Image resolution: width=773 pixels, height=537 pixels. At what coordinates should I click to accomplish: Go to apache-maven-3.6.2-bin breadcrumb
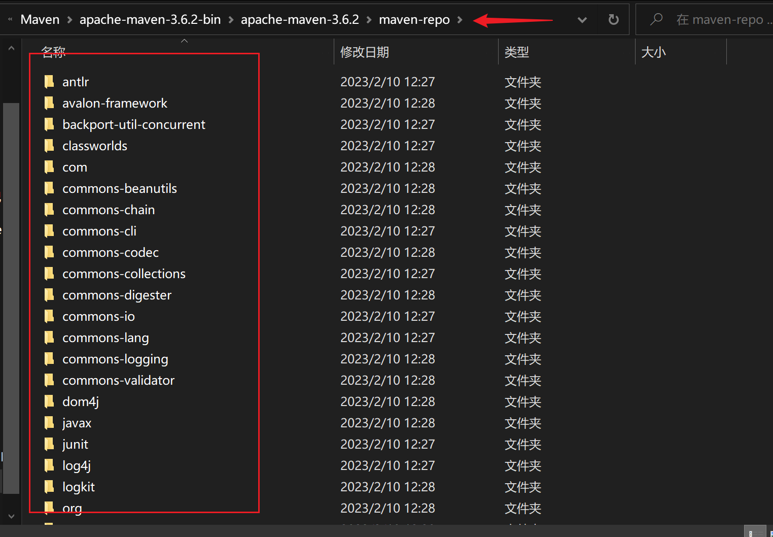150,19
